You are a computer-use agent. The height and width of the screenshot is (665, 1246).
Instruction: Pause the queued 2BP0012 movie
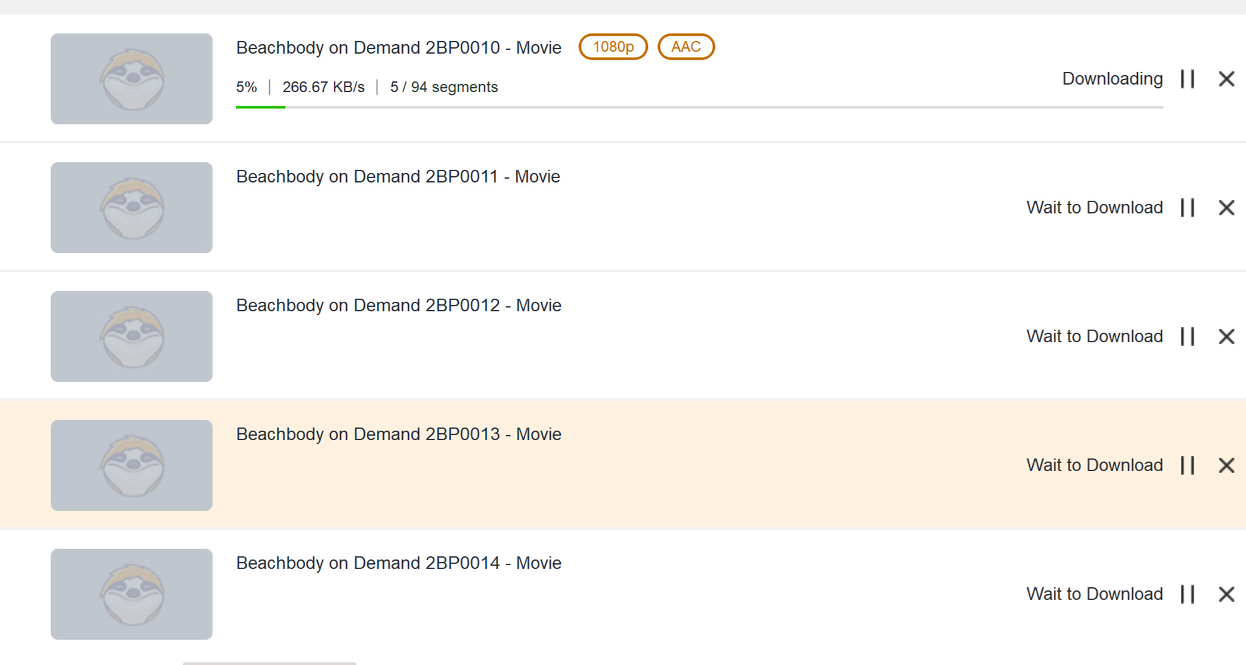point(1187,337)
